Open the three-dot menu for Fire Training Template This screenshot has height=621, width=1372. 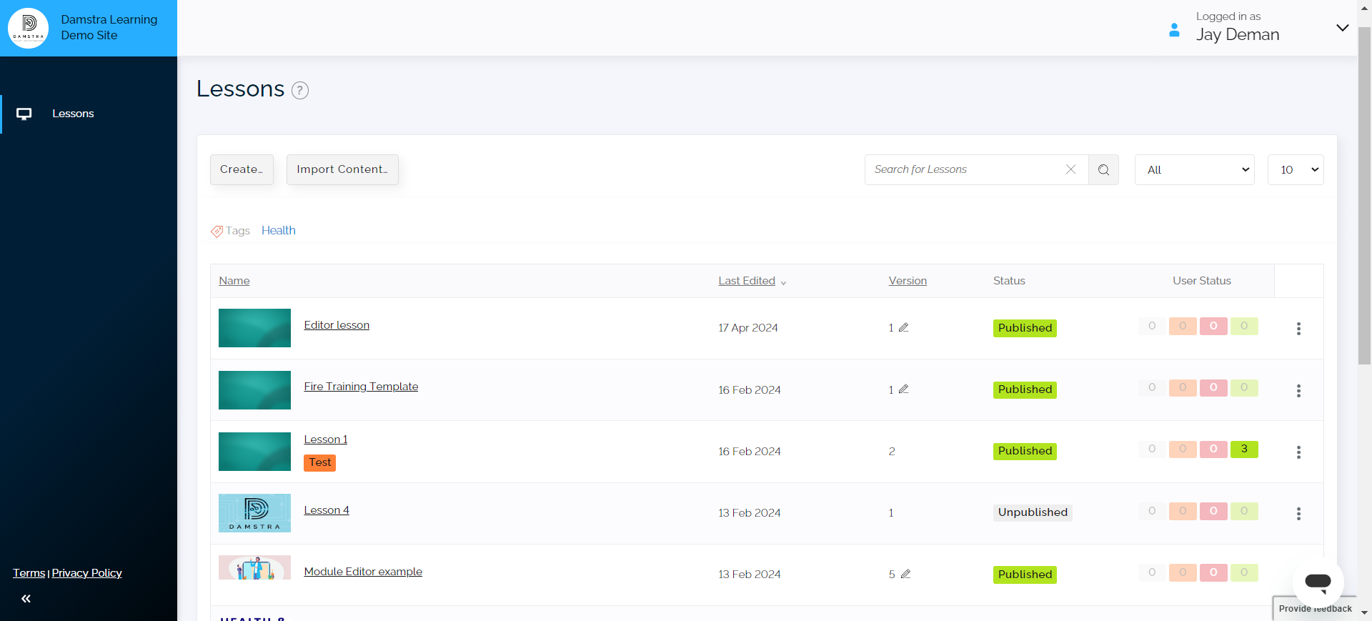(1299, 391)
